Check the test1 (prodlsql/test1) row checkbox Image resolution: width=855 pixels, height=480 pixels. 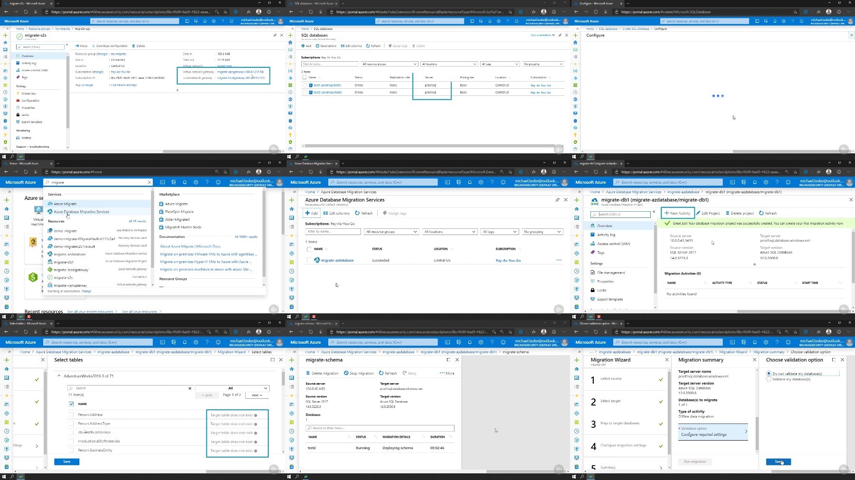pyautogui.click(x=304, y=85)
